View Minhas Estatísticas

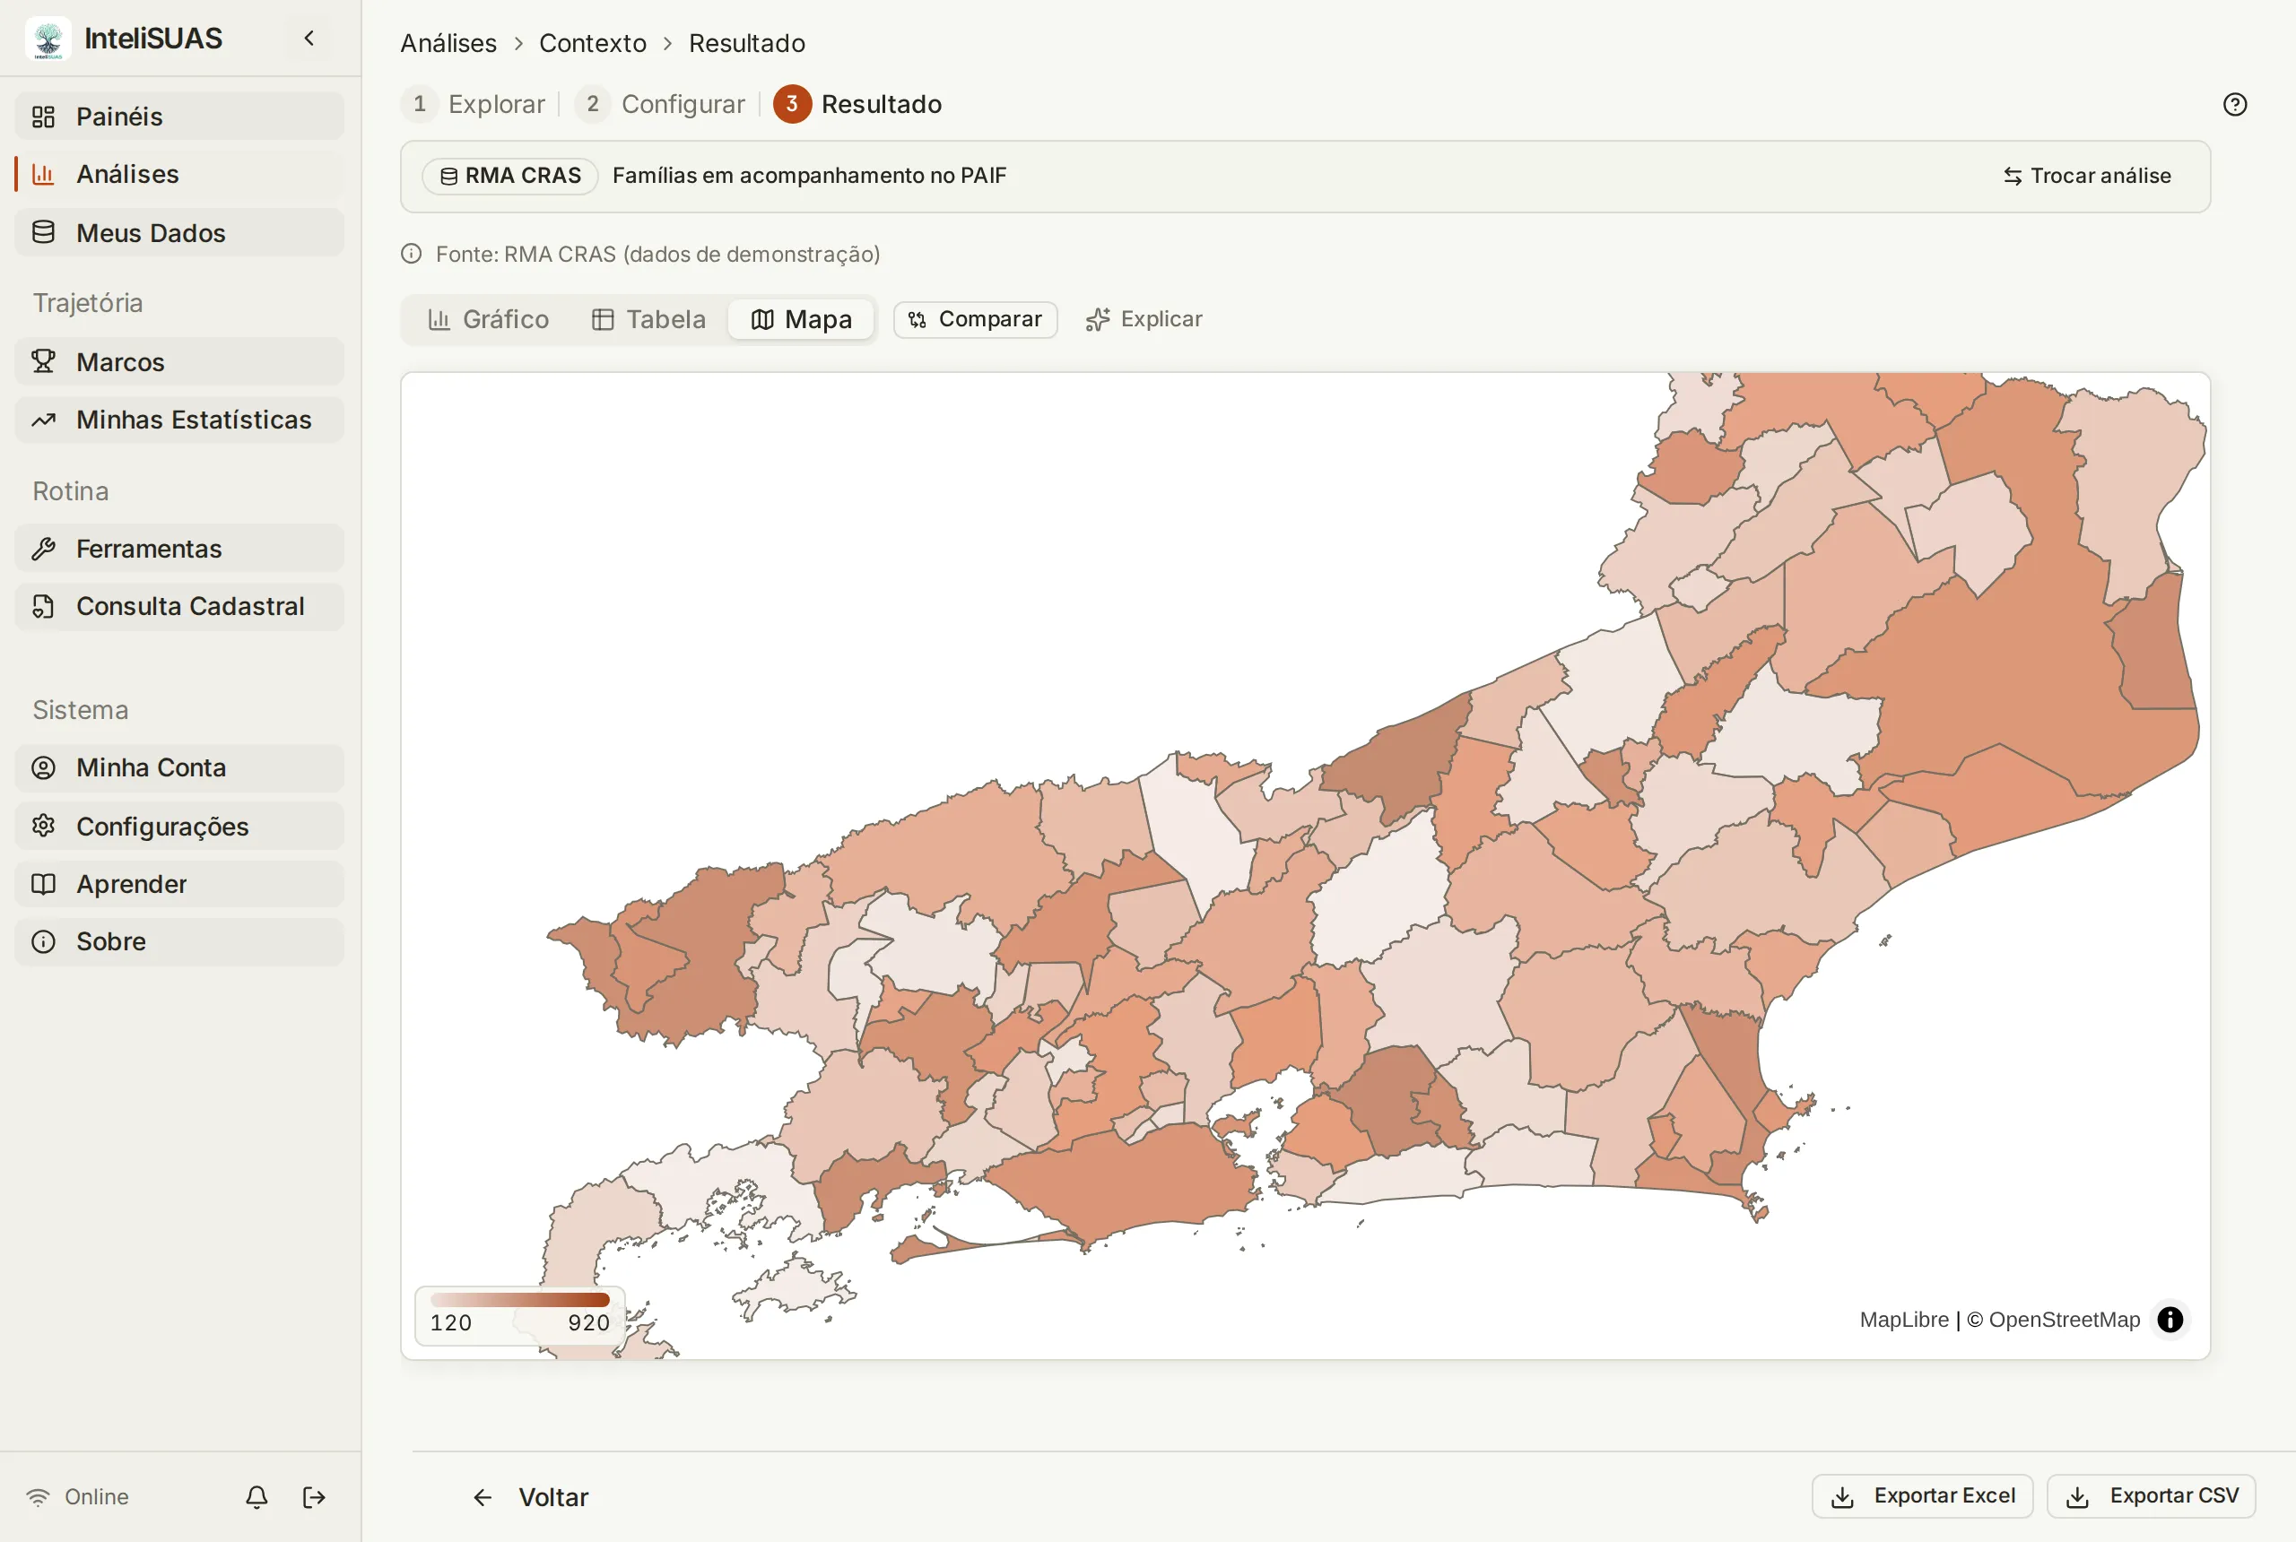[x=179, y=420]
